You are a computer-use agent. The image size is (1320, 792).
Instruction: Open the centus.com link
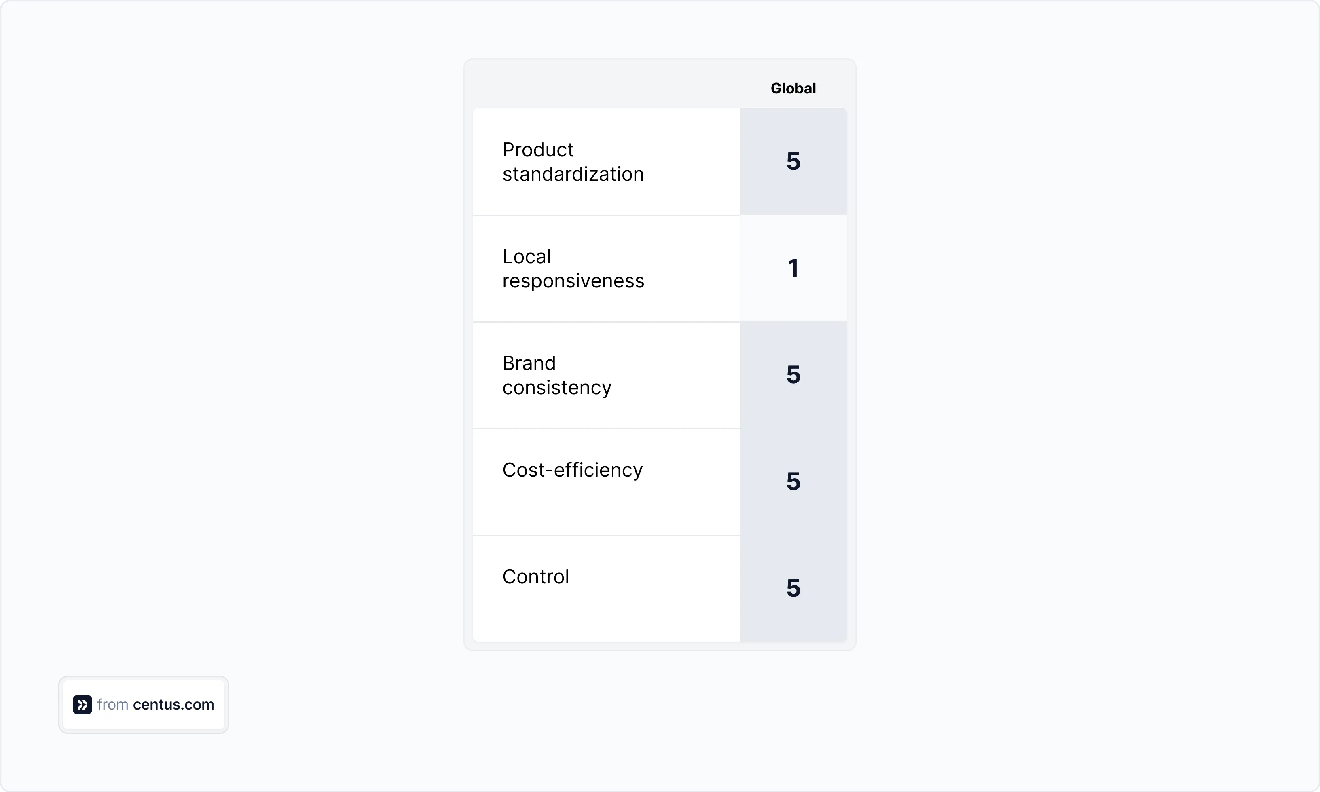(x=173, y=705)
